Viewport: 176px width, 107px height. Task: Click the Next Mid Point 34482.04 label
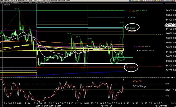point(146,51)
